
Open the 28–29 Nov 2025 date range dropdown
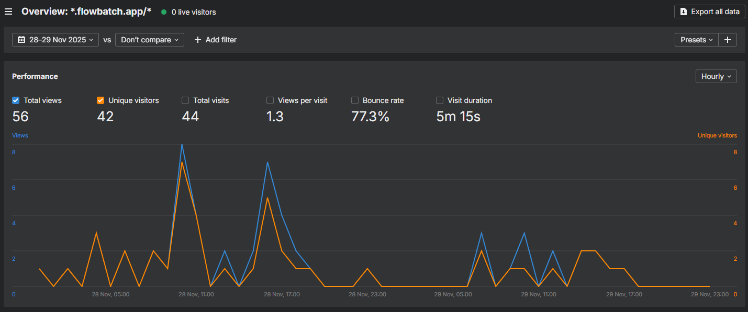pyautogui.click(x=55, y=40)
